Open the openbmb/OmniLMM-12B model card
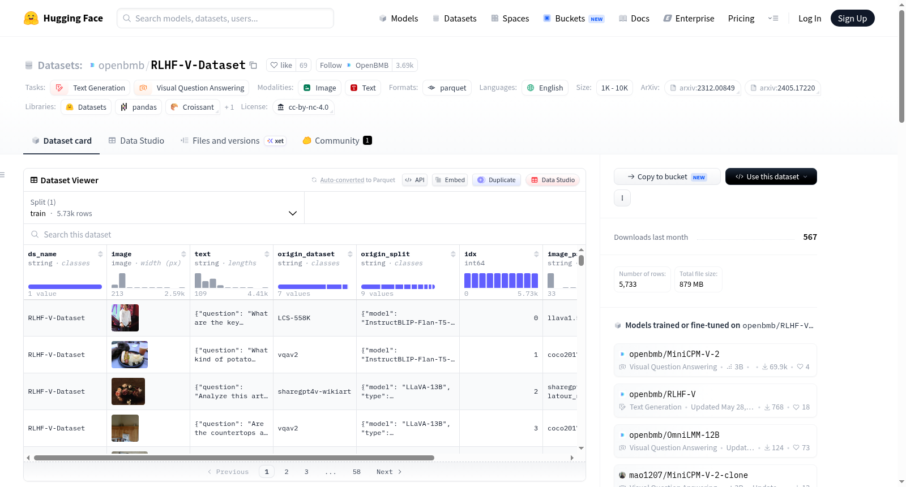This screenshot has width=906, height=487. [x=715, y=441]
